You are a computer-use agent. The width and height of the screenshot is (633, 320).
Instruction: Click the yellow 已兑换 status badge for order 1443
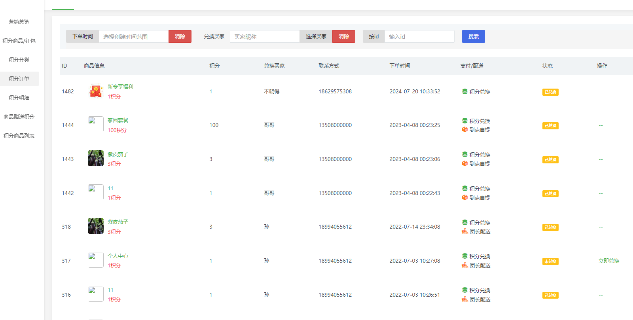[550, 160]
